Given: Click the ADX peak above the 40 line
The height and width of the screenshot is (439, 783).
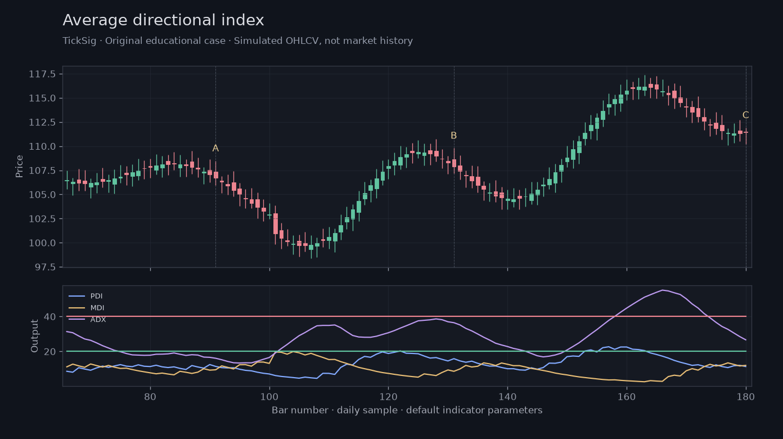Looking at the screenshot, I should (x=663, y=290).
